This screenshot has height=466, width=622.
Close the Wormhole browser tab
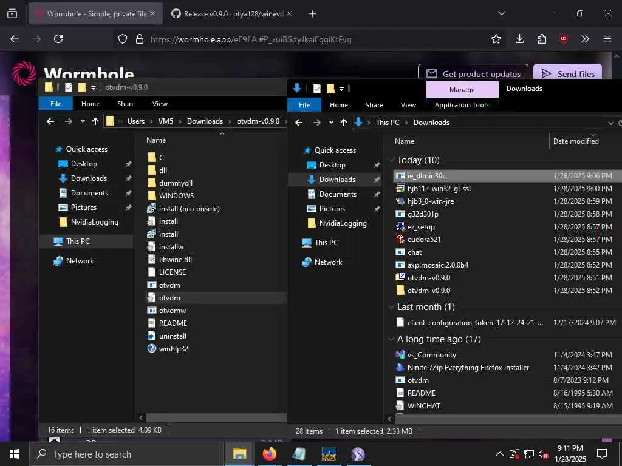152,13
